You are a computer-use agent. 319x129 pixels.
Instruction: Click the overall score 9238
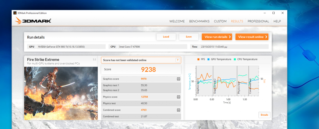(x=148, y=70)
